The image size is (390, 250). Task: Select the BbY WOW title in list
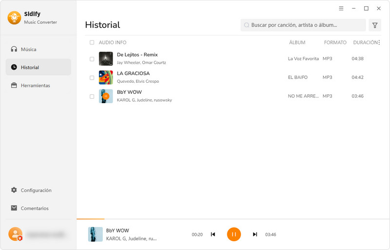coord(129,92)
